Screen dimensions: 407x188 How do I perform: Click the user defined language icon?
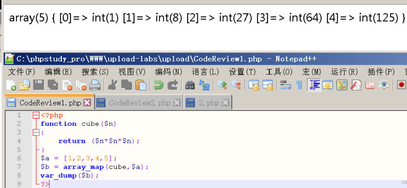coord(328,85)
